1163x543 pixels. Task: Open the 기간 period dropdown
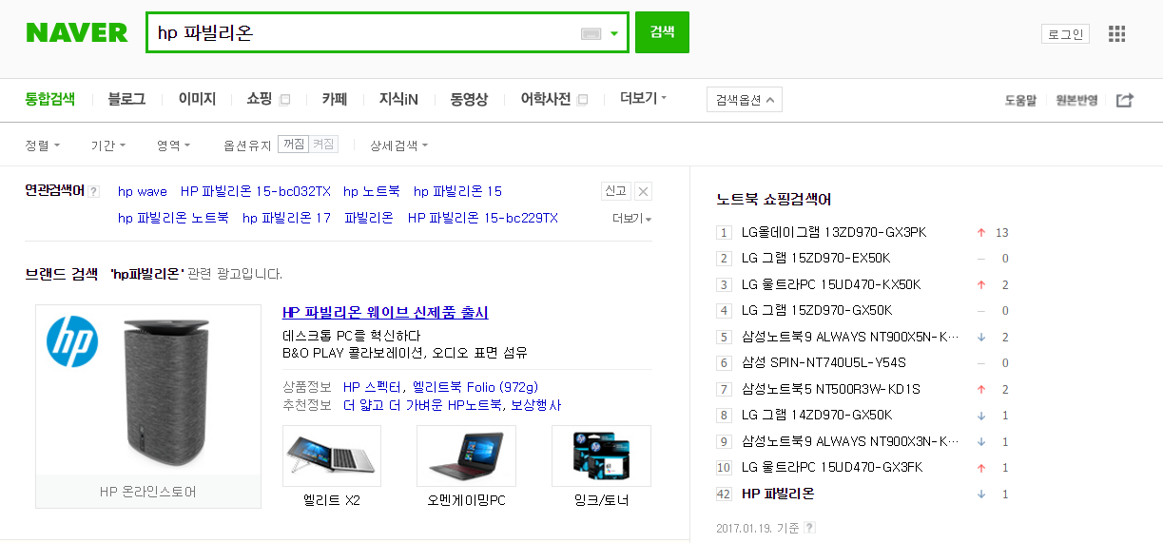[x=108, y=145]
